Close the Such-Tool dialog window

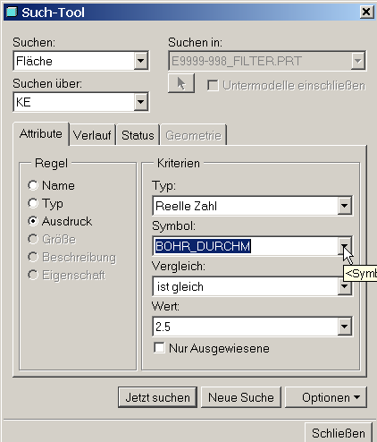[366, 12]
